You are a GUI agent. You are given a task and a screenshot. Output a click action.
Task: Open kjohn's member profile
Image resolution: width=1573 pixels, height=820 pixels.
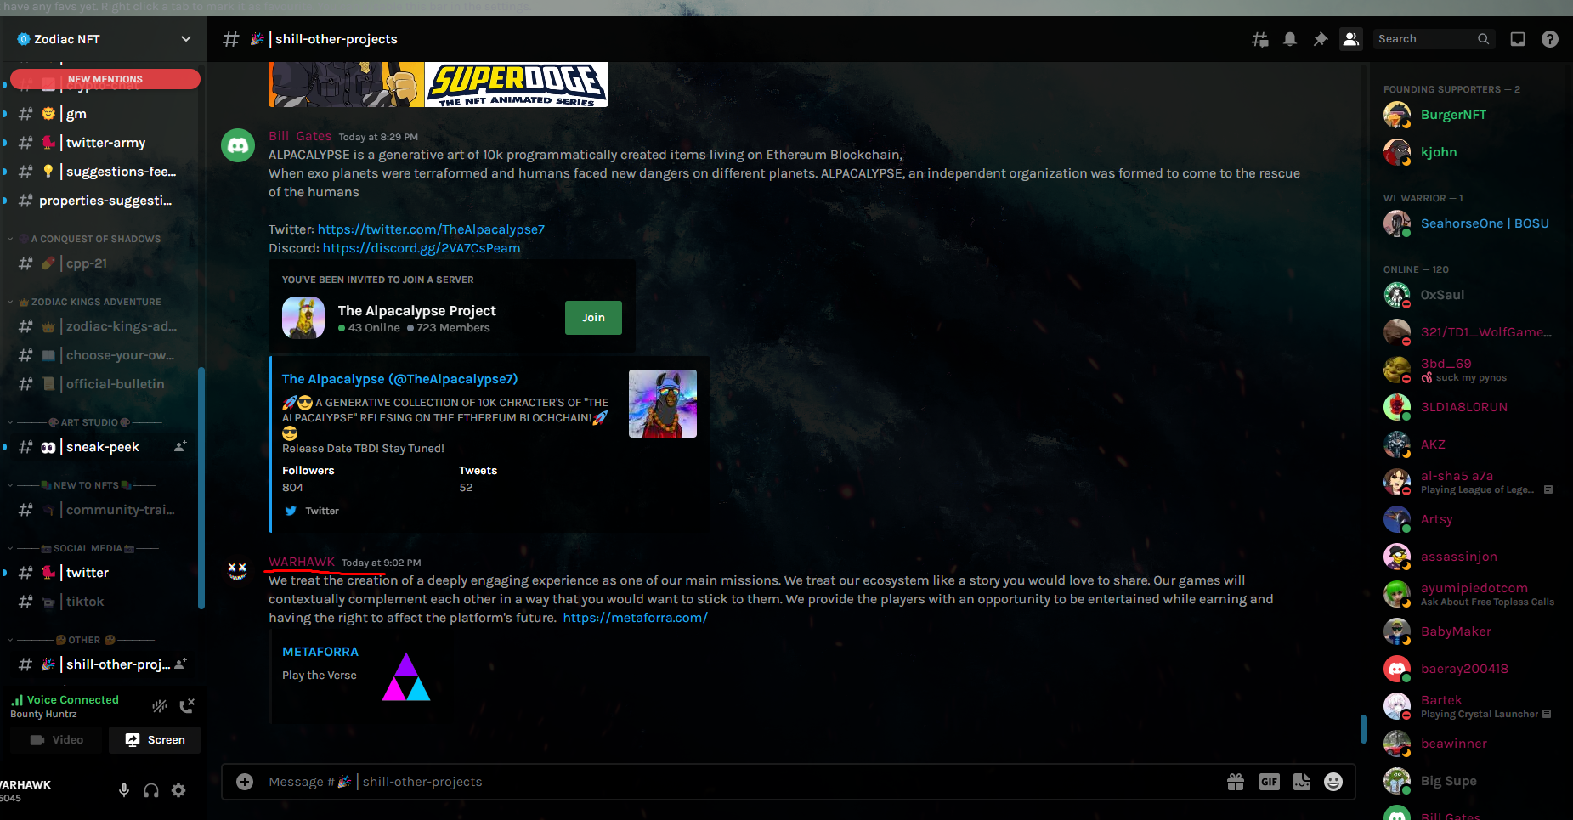pyautogui.click(x=1470, y=152)
